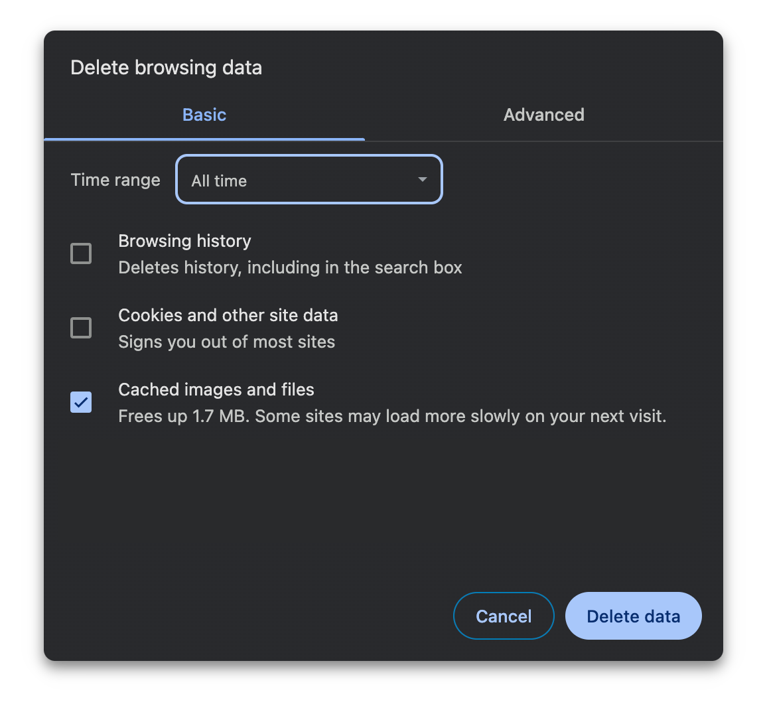Enable the Browsing history checkbox
The height and width of the screenshot is (718, 767).
click(x=81, y=253)
